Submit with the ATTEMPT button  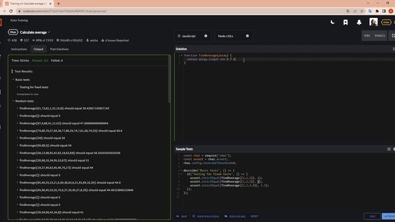pyautogui.click(x=389, y=216)
